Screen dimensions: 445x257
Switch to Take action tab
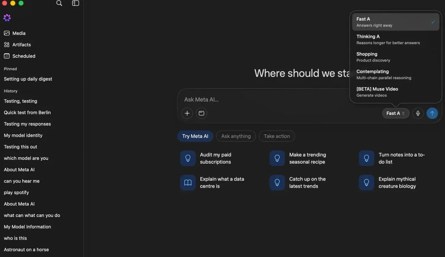pos(277,136)
